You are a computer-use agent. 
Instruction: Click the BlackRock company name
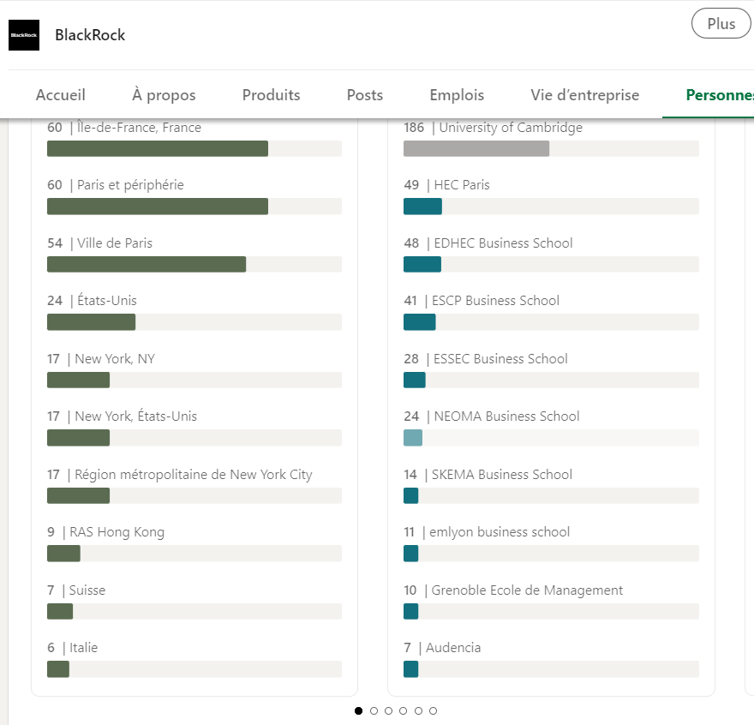pos(90,35)
